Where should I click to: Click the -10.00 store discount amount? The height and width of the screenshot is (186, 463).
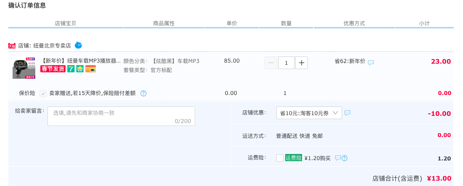point(439,114)
